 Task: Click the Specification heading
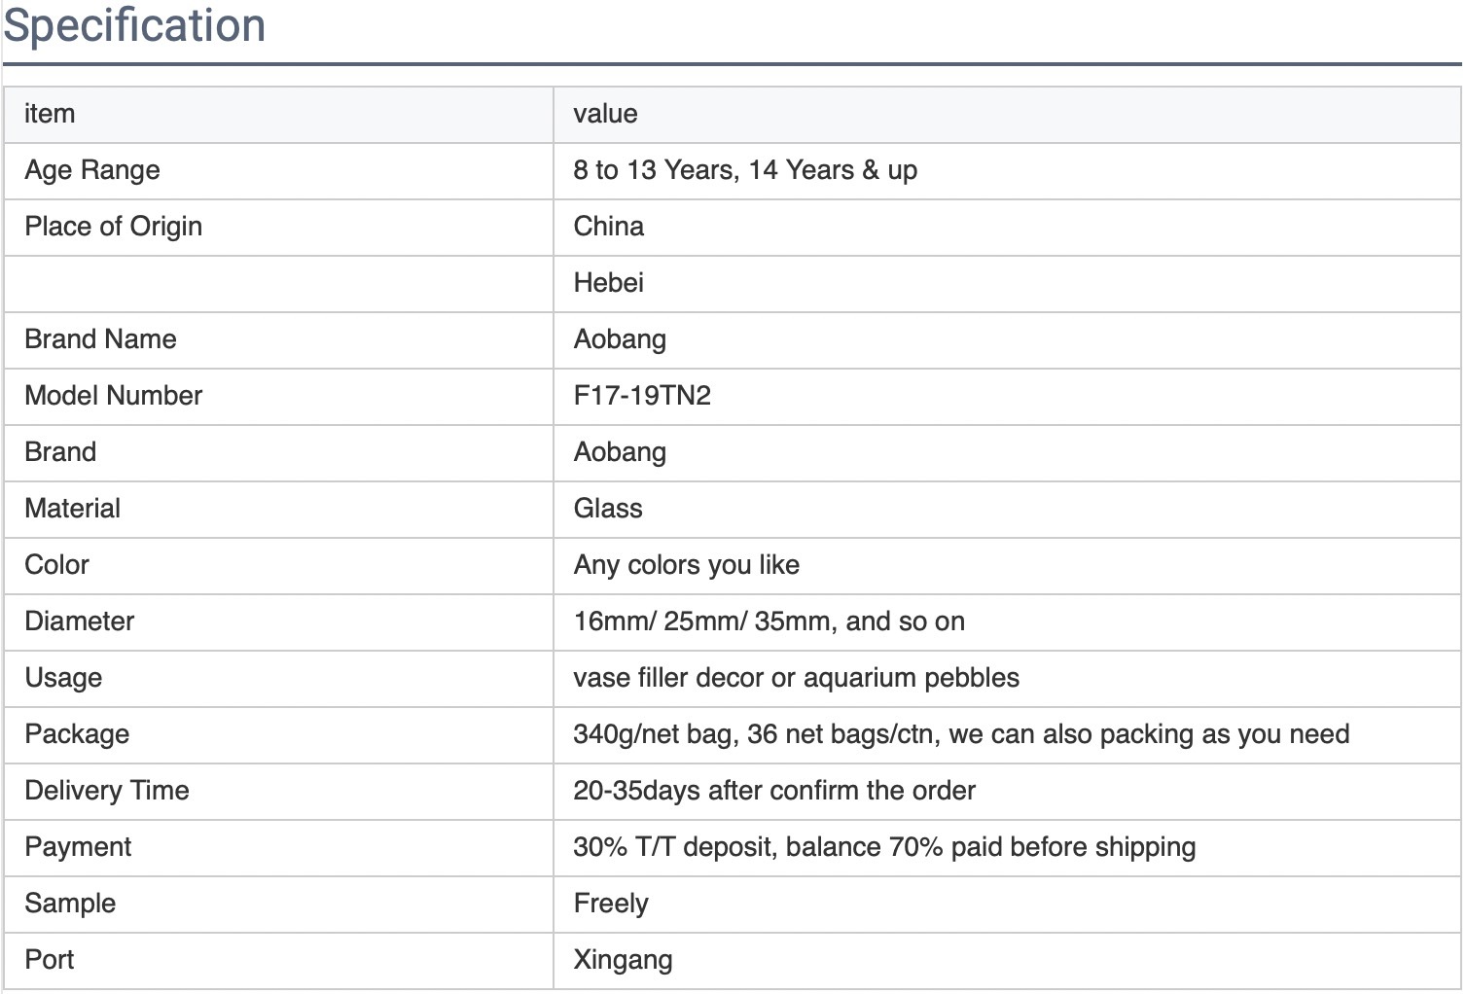134,25
